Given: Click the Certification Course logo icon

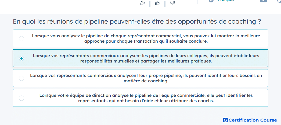Looking at the screenshot, I should point(225,120).
